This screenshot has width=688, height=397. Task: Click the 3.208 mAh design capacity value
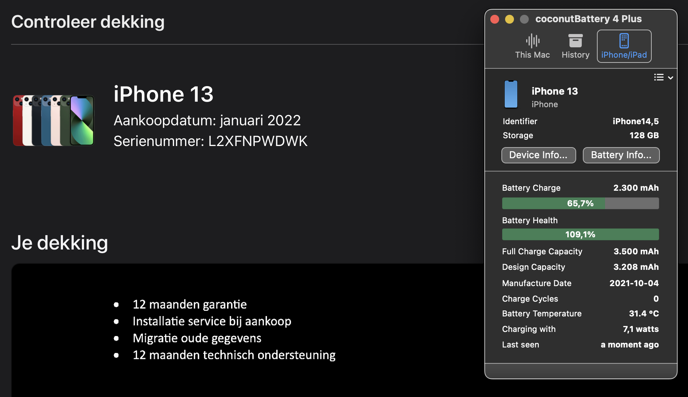(636, 267)
